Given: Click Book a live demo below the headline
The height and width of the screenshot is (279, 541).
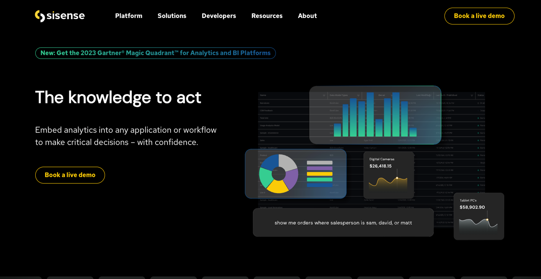Looking at the screenshot, I should [70, 175].
